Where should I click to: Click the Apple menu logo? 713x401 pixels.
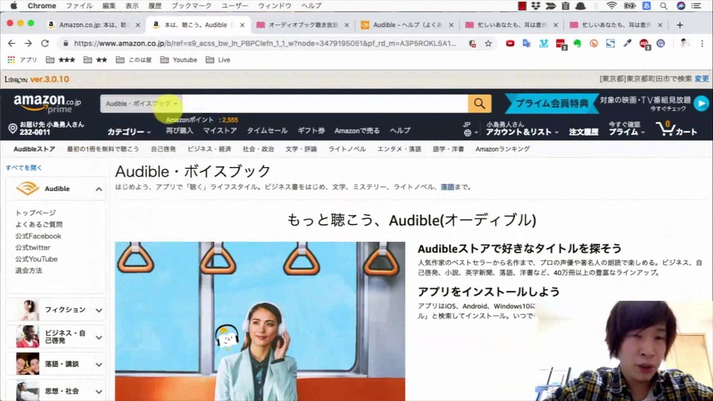(13, 6)
